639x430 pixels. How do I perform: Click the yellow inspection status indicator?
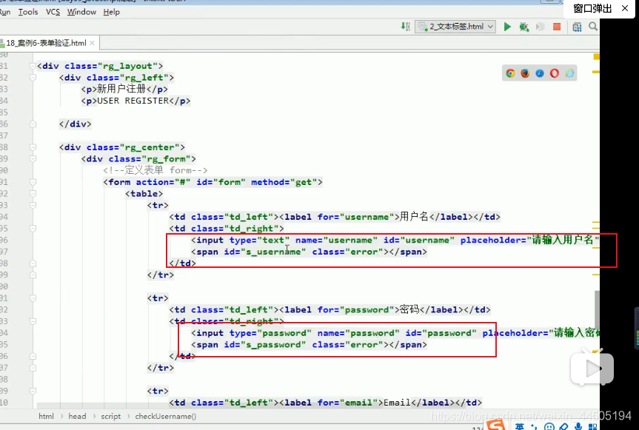(596, 56)
